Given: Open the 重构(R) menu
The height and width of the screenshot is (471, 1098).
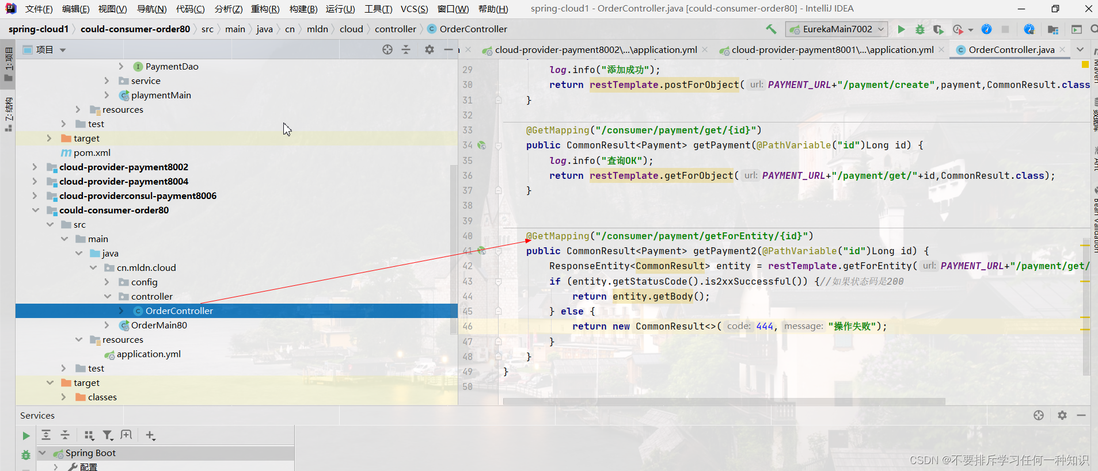Looking at the screenshot, I should [x=265, y=9].
